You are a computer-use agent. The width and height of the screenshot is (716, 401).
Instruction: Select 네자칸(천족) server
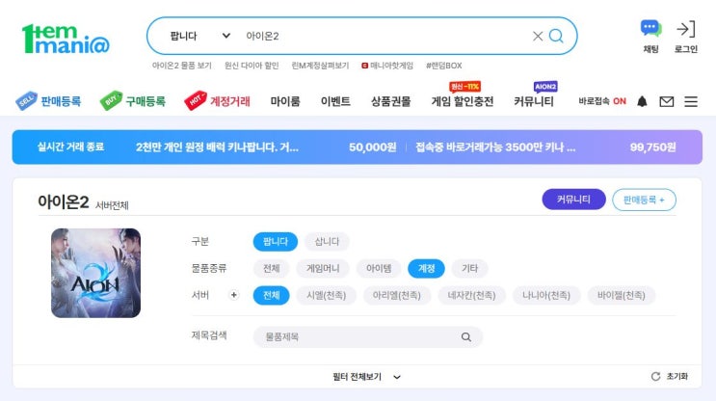point(471,296)
